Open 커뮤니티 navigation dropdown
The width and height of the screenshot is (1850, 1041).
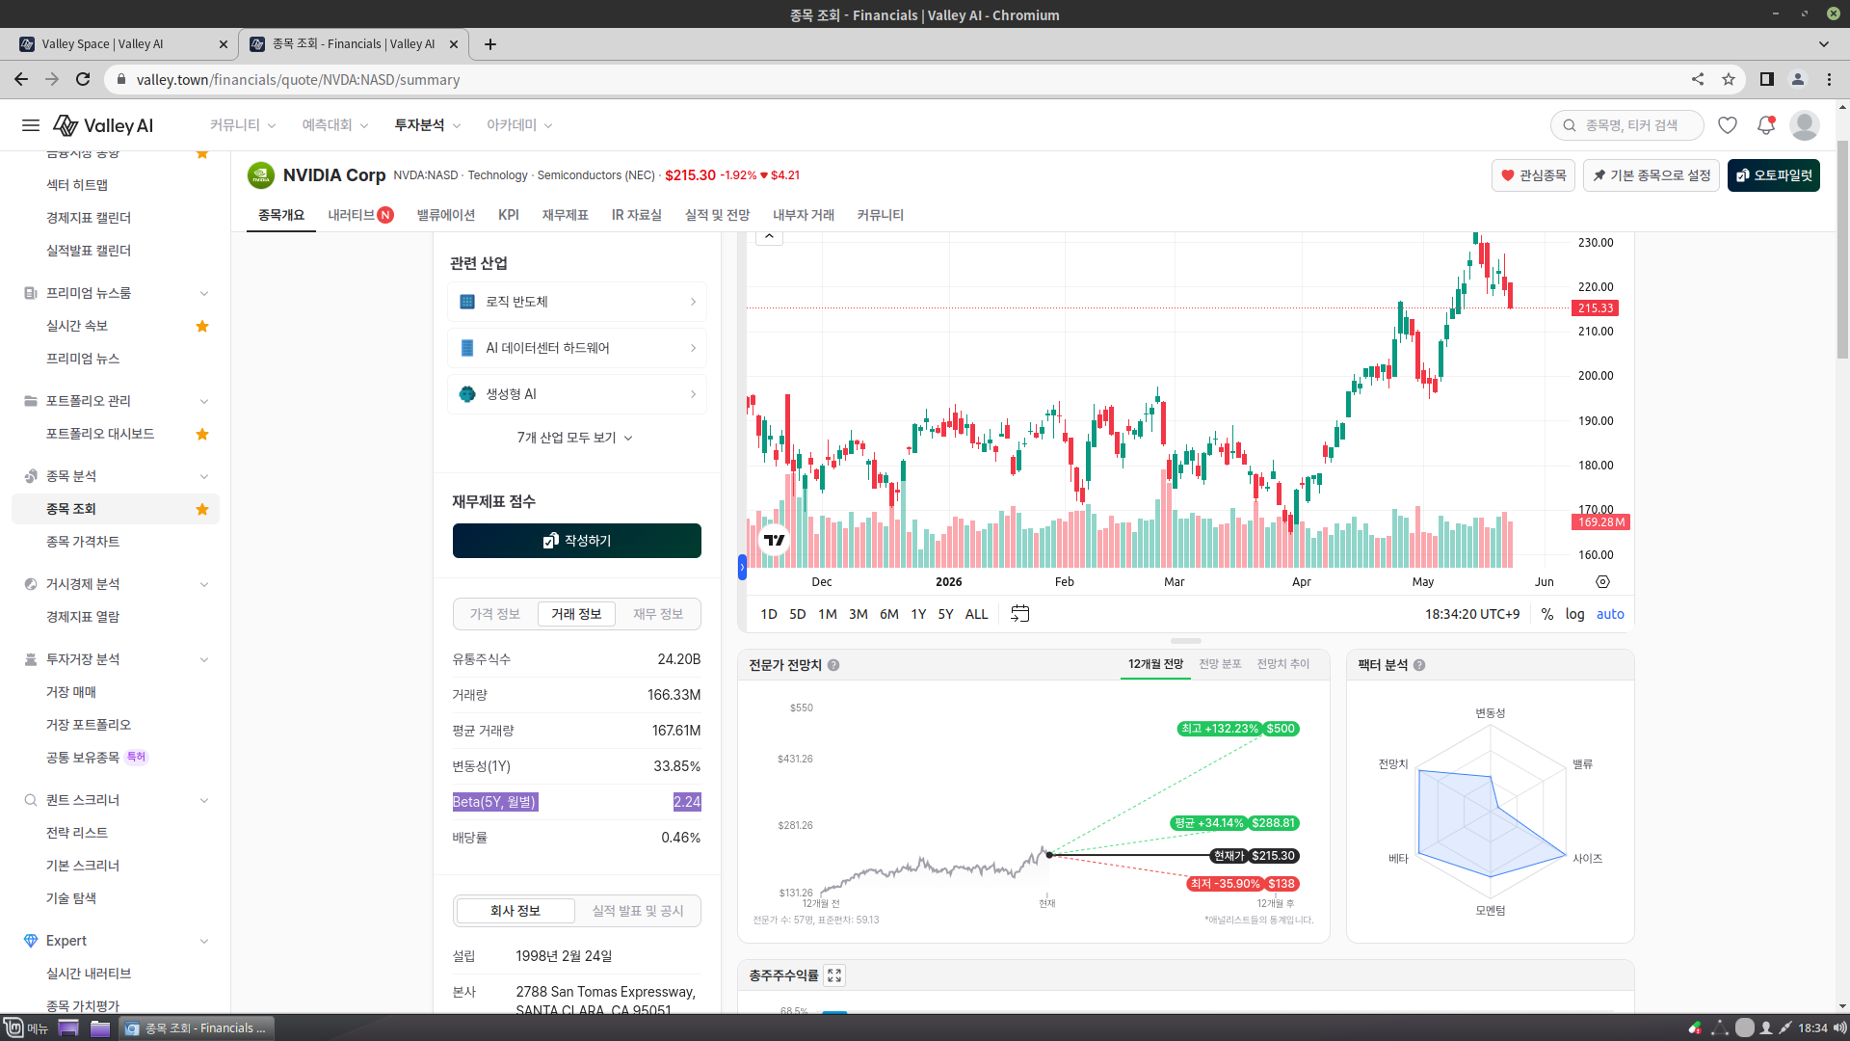point(243,125)
